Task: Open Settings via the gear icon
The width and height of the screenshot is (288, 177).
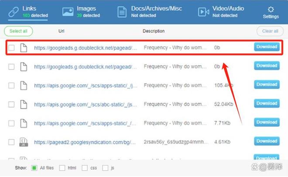Action: (x=271, y=9)
